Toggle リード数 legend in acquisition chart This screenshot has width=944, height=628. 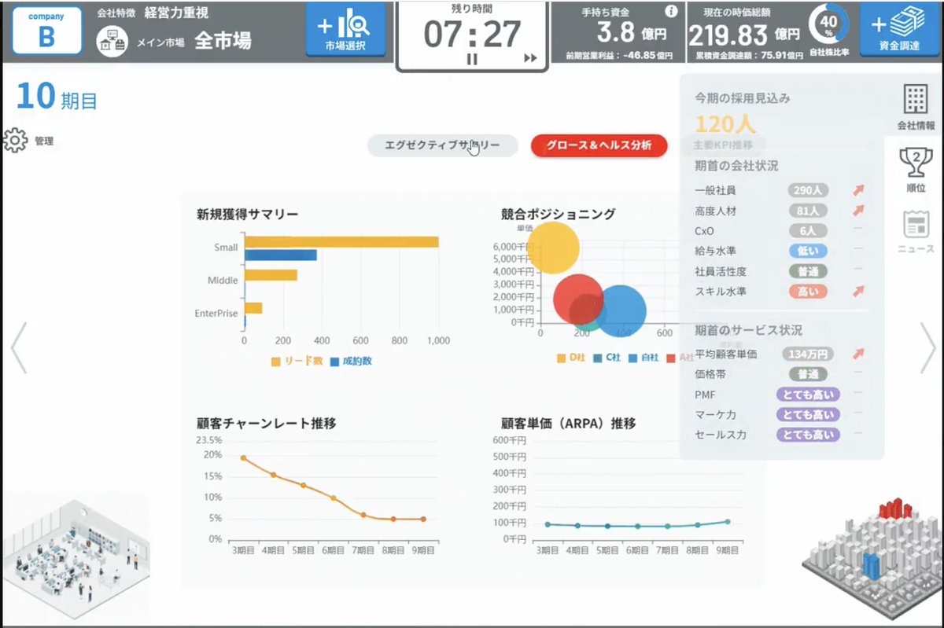[297, 362]
